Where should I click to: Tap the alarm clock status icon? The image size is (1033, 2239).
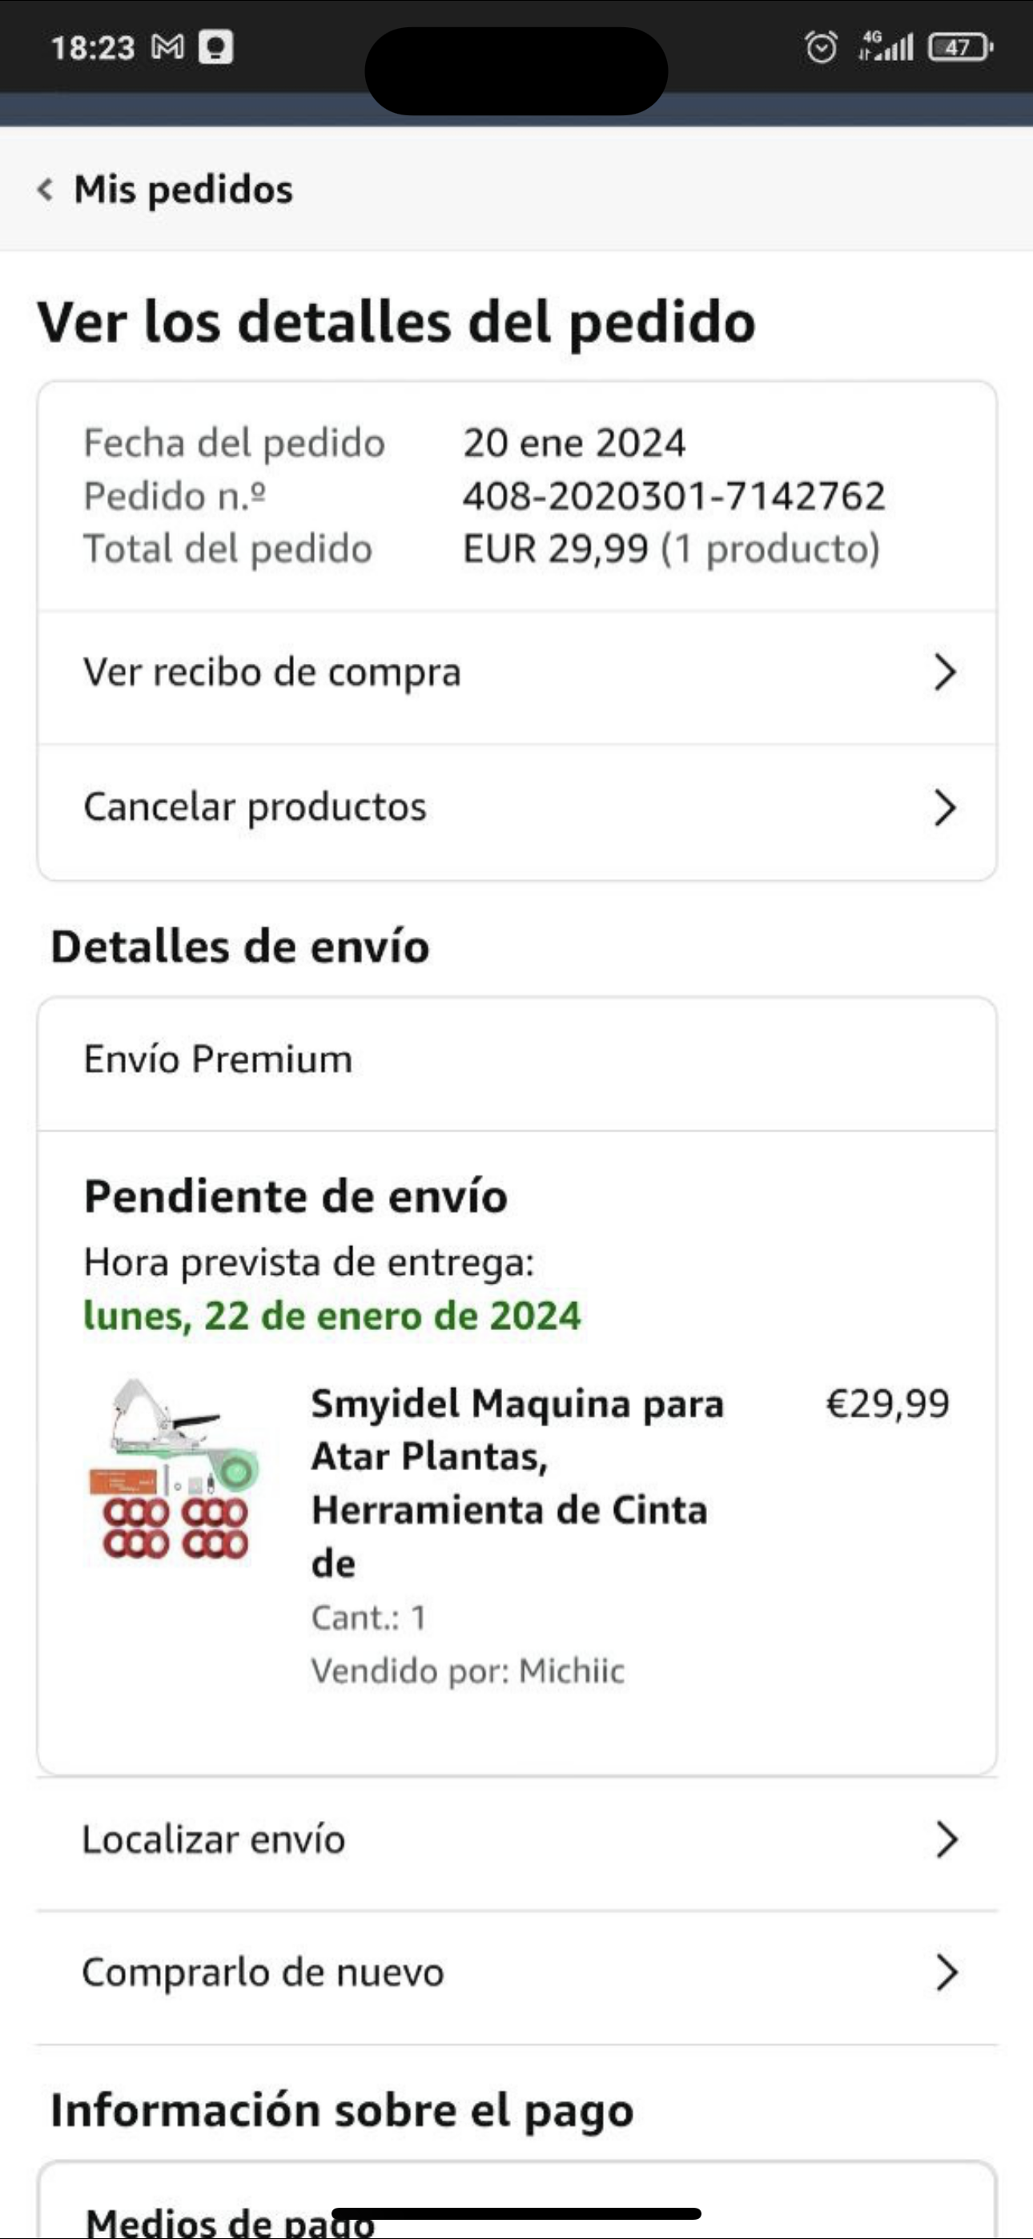(821, 47)
